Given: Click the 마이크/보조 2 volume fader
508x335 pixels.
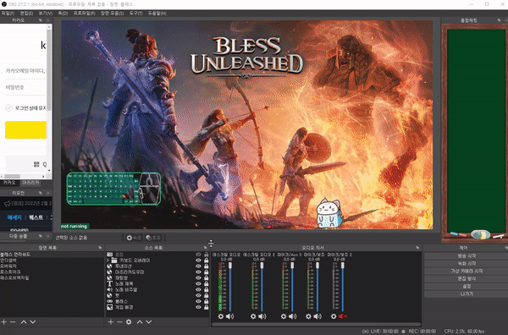Looking at the screenshot, I should pos(342,265).
